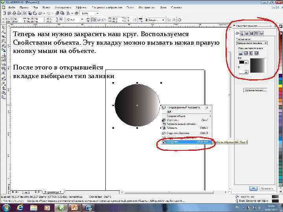Select the Interactive Blend tool in toolbox
The width and height of the screenshot is (283, 212).
(x=4, y=79)
